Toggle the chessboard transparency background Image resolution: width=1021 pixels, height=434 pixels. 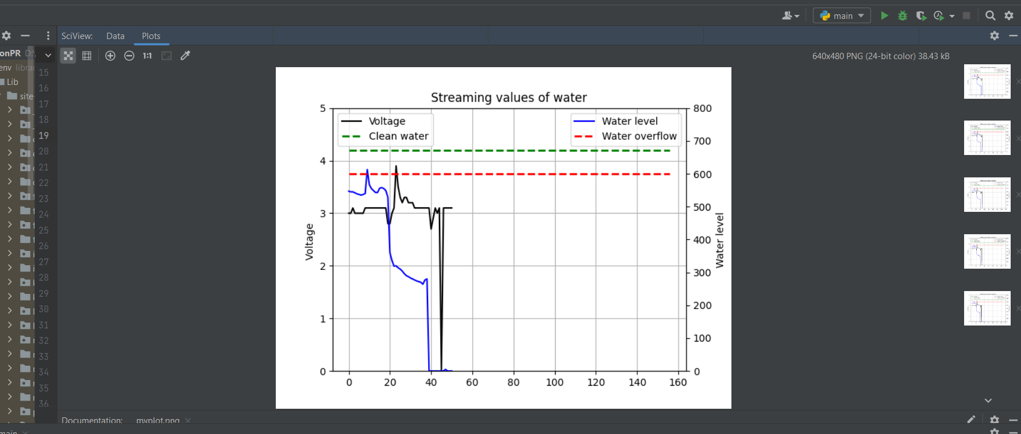pos(68,56)
